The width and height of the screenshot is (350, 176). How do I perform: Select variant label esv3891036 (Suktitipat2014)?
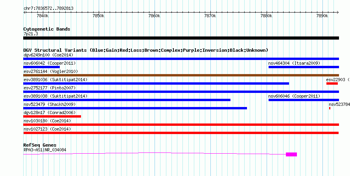pyautogui.click(x=55, y=80)
